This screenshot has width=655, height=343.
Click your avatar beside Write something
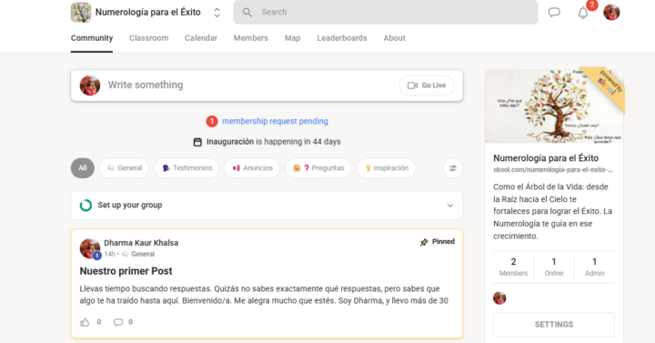[90, 86]
